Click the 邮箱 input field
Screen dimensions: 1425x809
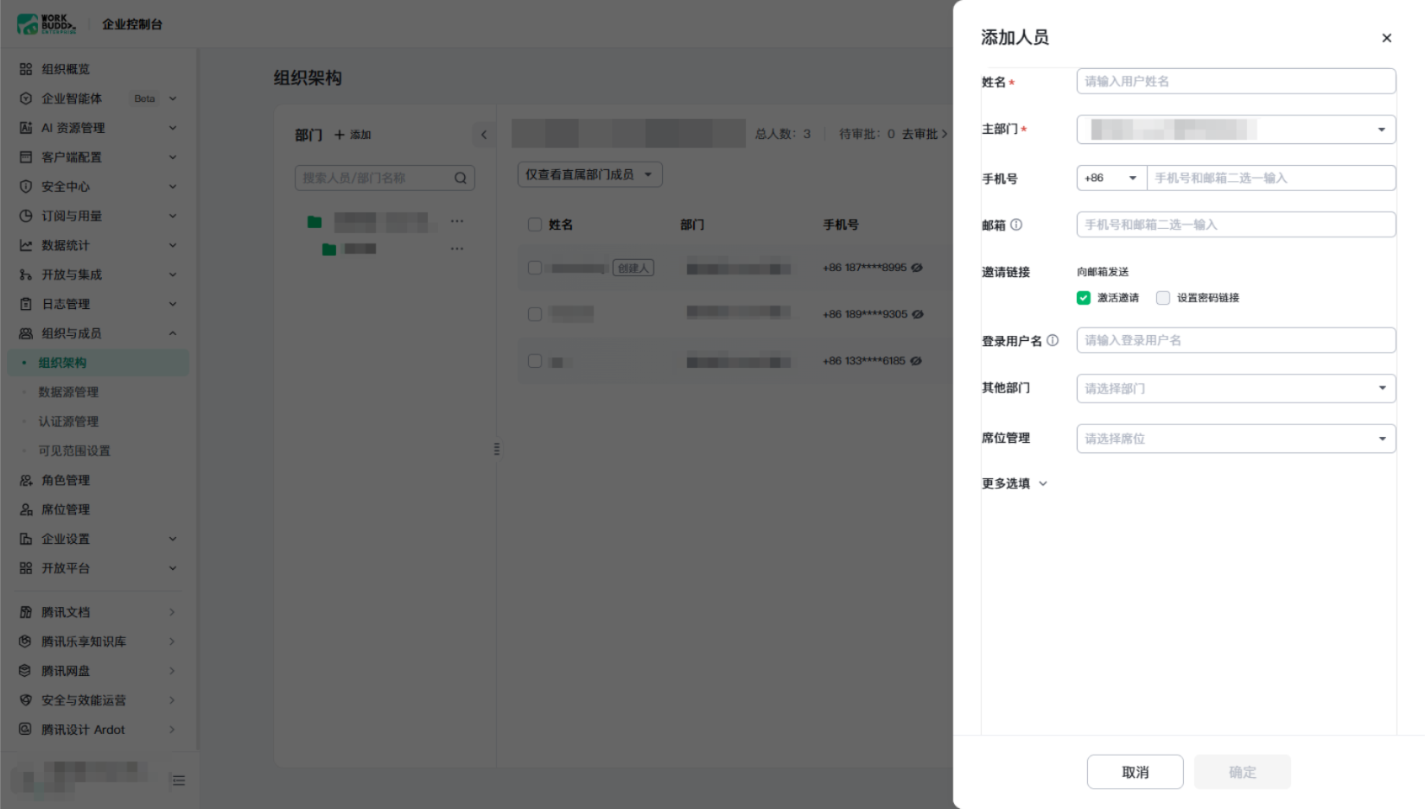(x=1236, y=224)
